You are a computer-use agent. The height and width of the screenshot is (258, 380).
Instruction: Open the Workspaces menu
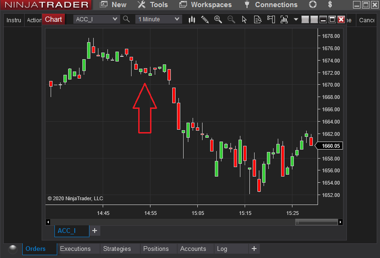[x=205, y=5]
